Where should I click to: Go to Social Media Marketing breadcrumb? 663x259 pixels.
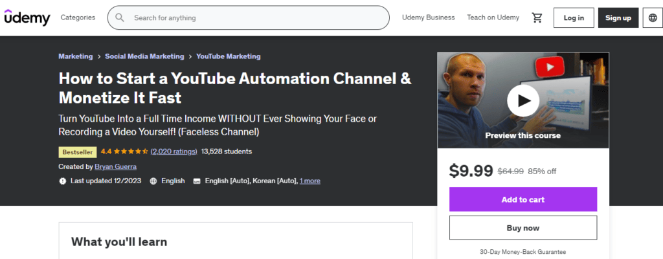(144, 56)
